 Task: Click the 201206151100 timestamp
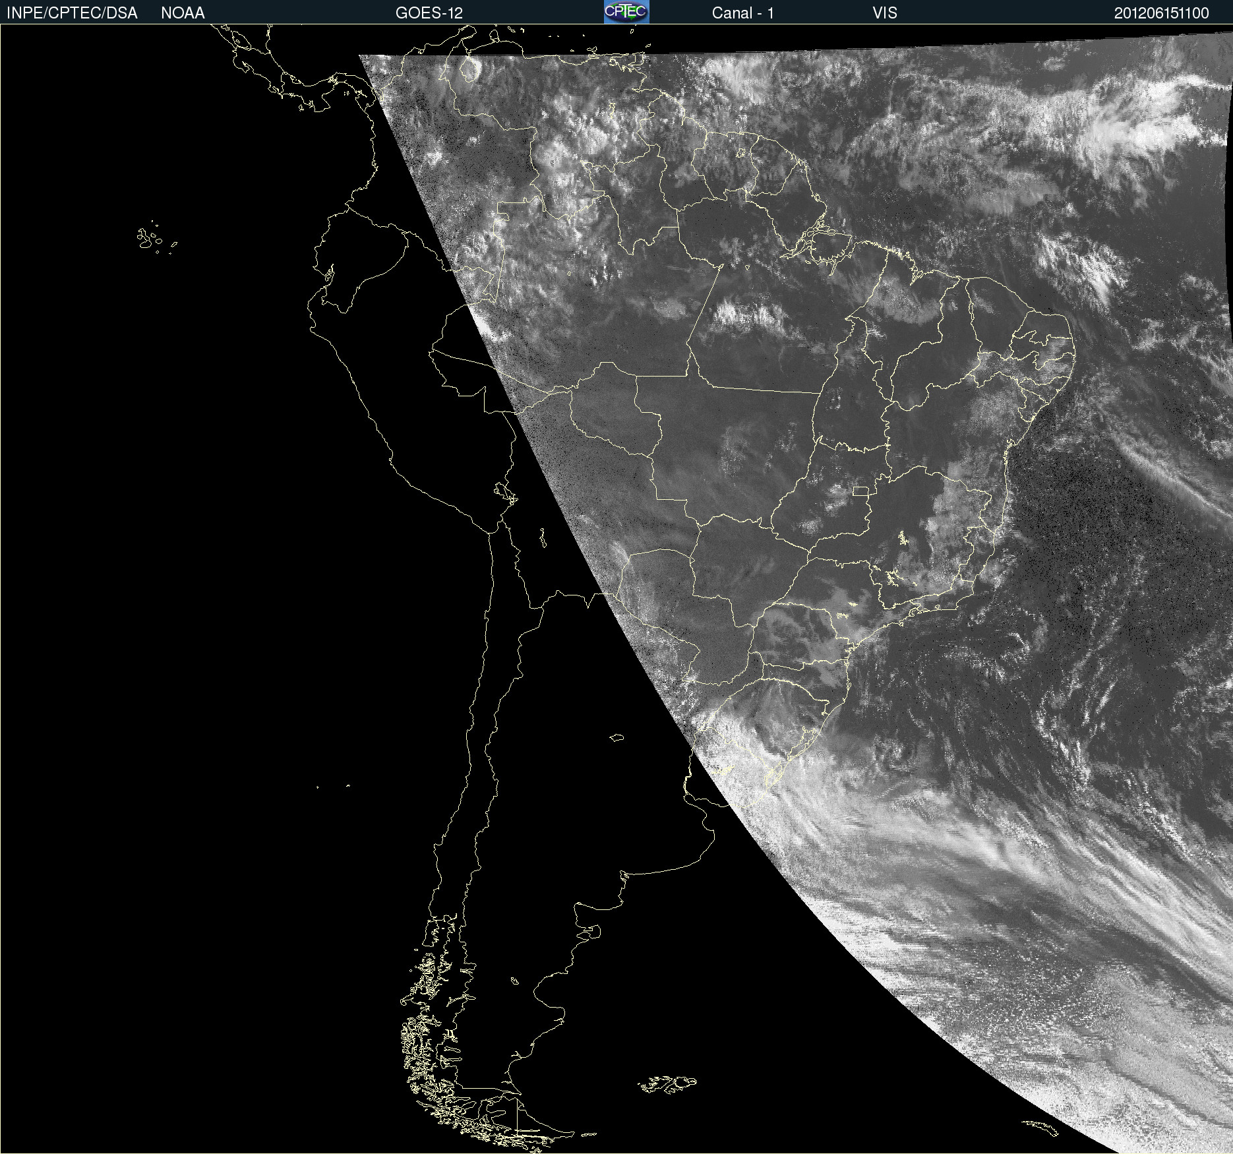click(x=1162, y=13)
